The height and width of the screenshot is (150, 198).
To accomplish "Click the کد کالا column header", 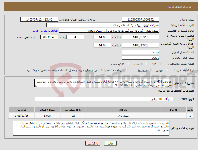I will tap(174, 110).
